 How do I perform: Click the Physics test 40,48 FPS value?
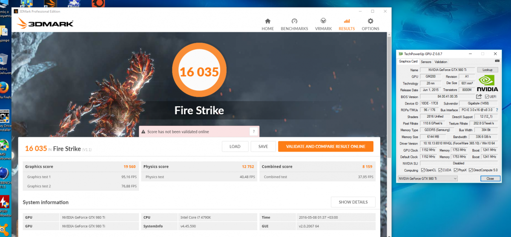[x=247, y=177]
